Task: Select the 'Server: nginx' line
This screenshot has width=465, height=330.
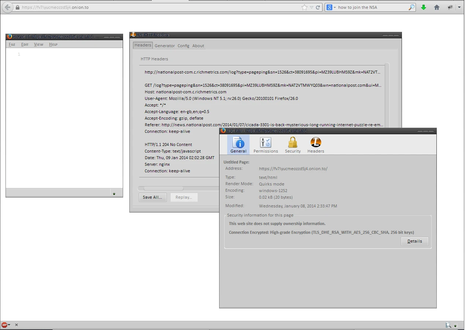Action: [x=157, y=164]
